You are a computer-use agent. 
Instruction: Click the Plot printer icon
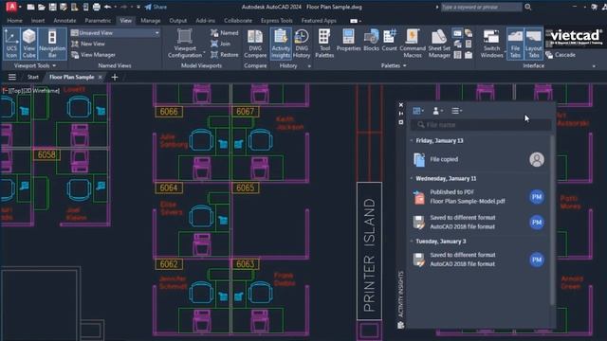point(97,7)
